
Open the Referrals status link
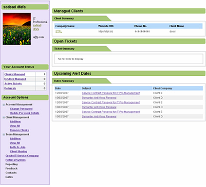tap(10, 88)
